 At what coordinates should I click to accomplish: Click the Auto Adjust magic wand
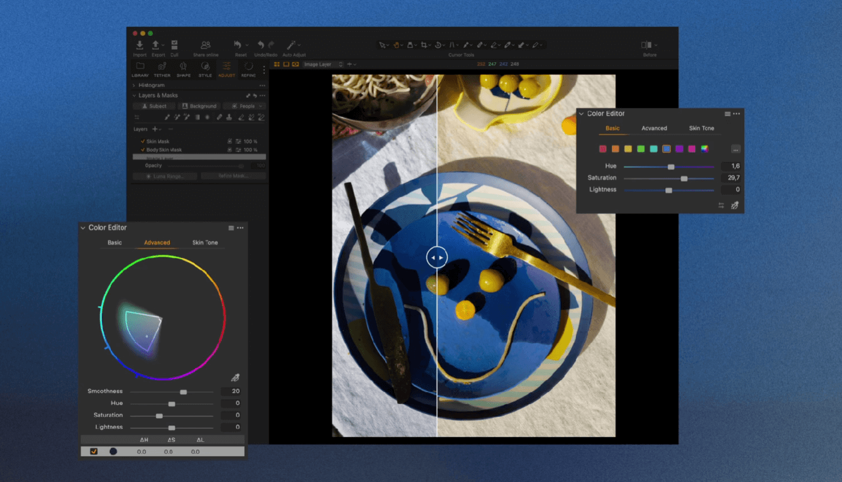291,45
